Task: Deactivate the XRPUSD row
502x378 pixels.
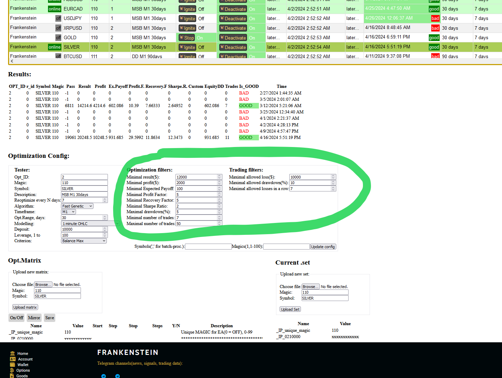Action: coord(233,28)
